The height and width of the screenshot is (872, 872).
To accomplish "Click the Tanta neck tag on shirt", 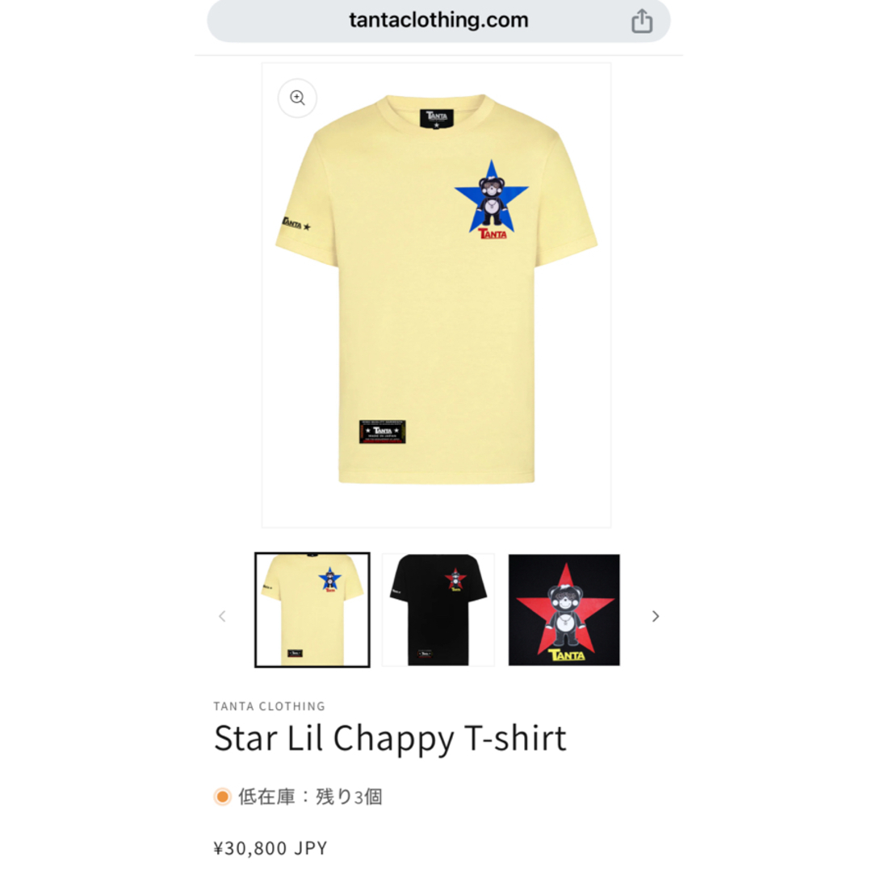I will (437, 119).
